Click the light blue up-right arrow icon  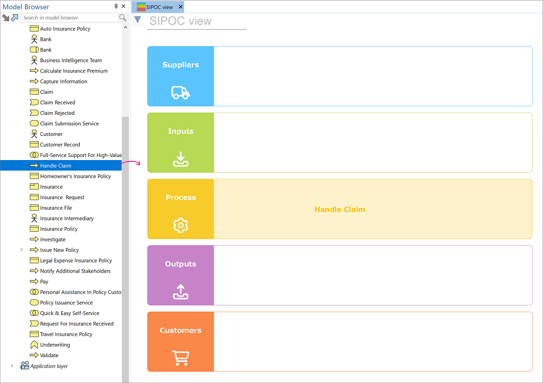tap(15, 18)
